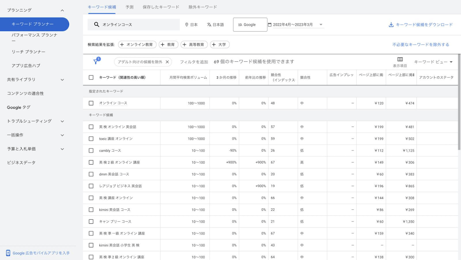Open the キーワード ビュー dropdown
The width and height of the screenshot is (461, 260).
pos(433,62)
